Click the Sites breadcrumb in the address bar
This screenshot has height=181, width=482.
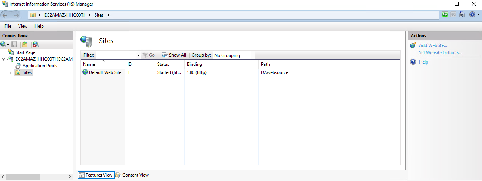point(99,15)
